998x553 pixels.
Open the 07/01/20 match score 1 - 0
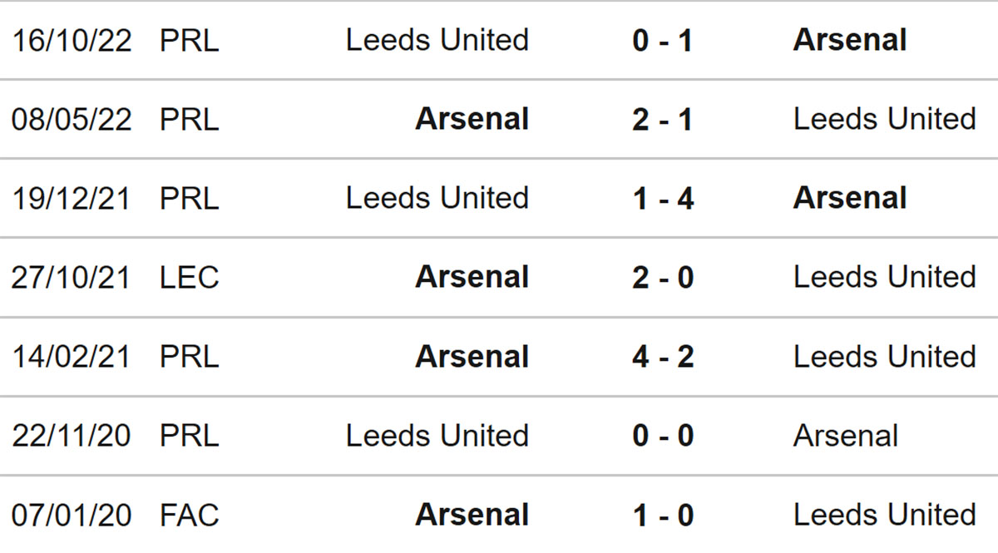click(663, 515)
